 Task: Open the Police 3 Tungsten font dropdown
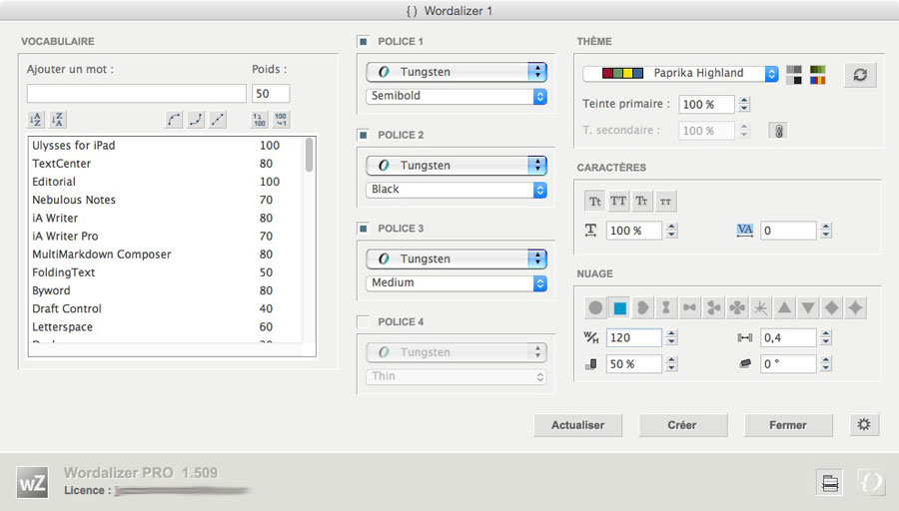[456, 258]
